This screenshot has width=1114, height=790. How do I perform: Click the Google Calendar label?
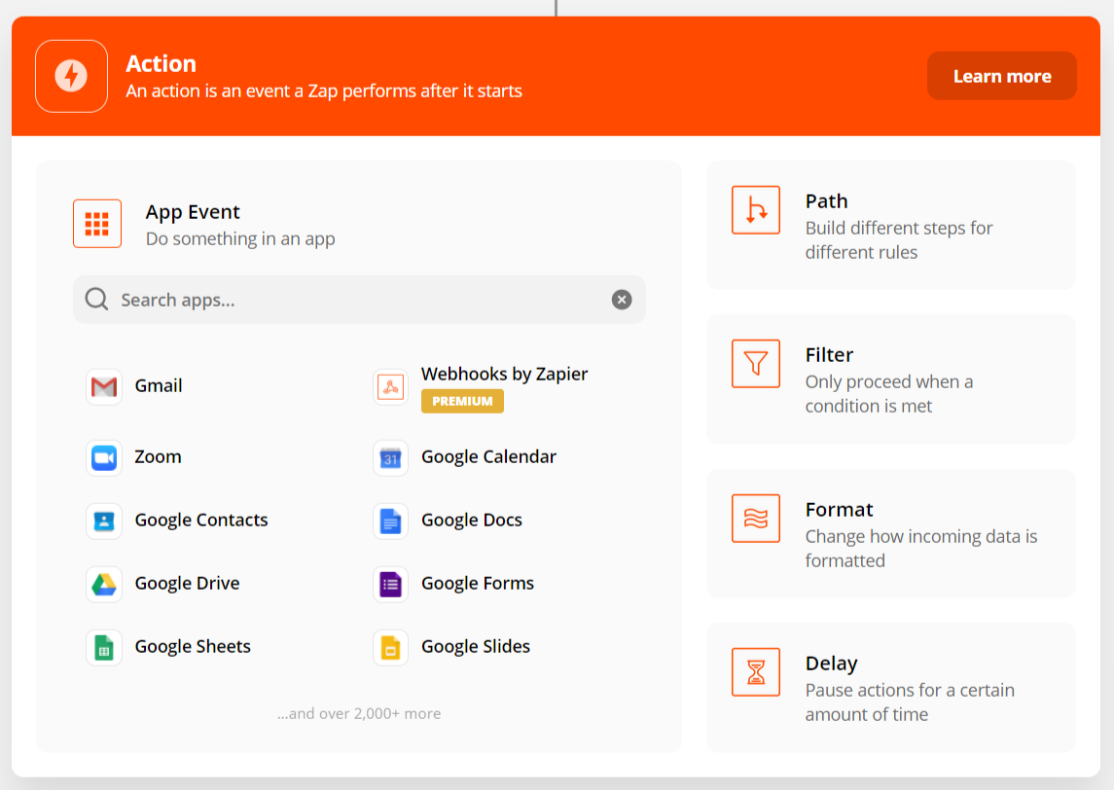coord(488,457)
